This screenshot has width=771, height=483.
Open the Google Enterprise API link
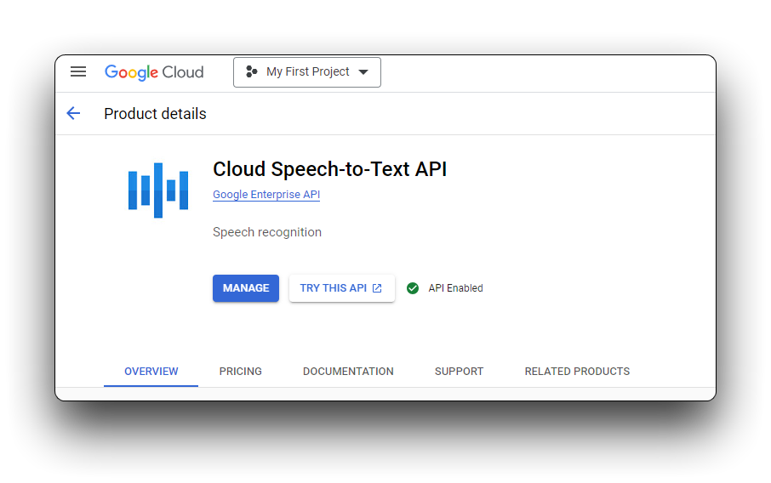pos(266,195)
